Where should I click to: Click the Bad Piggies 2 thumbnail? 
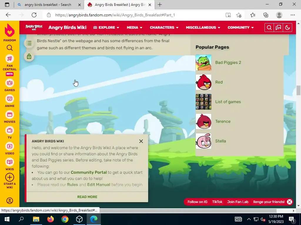(203, 63)
